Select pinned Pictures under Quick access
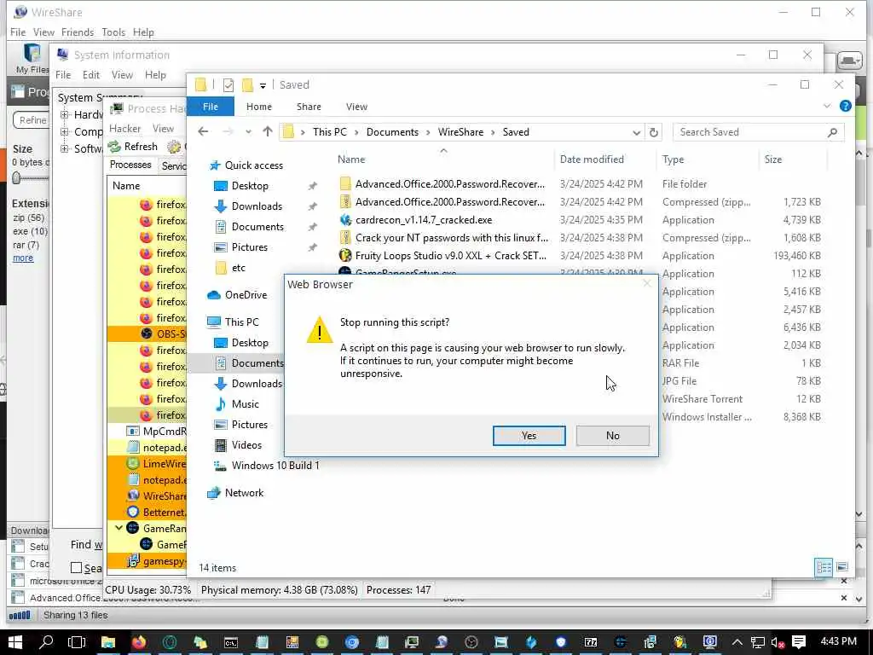This screenshot has width=873, height=655. click(x=250, y=247)
